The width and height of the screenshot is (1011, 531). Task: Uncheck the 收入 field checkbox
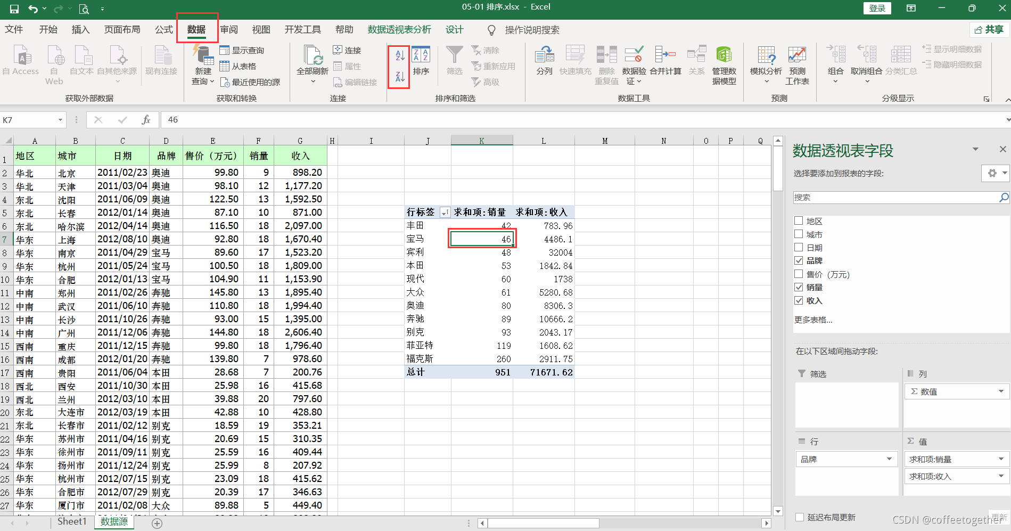pyautogui.click(x=799, y=300)
